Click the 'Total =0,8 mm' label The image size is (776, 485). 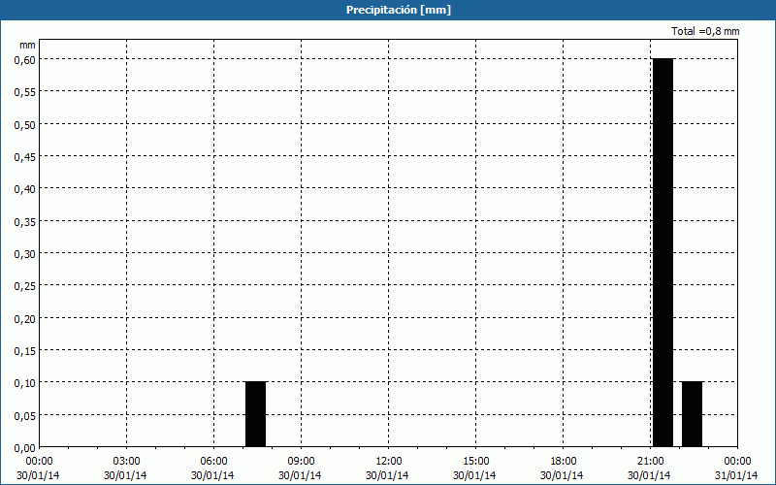(x=705, y=31)
